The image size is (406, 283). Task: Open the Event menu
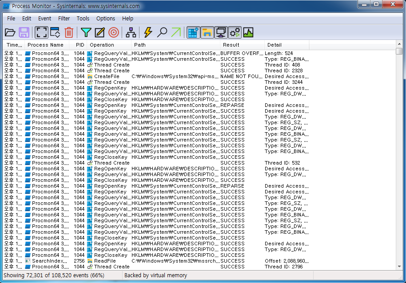pos(44,19)
